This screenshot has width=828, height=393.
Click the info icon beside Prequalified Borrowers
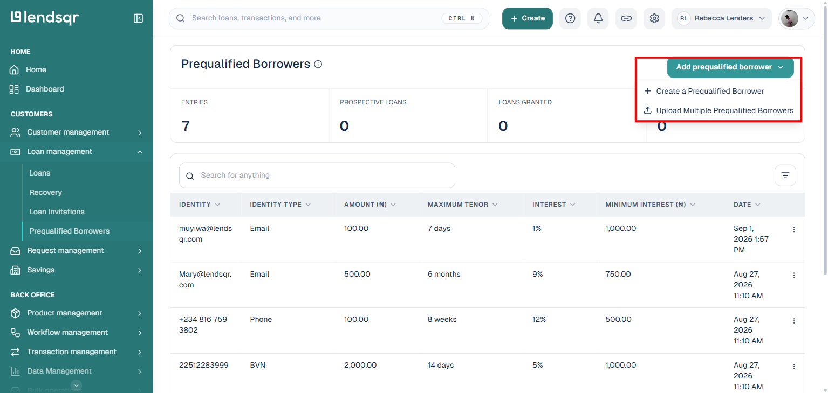point(318,65)
